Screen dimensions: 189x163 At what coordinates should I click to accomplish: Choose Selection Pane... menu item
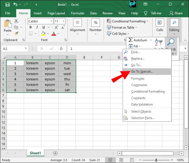point(147,118)
